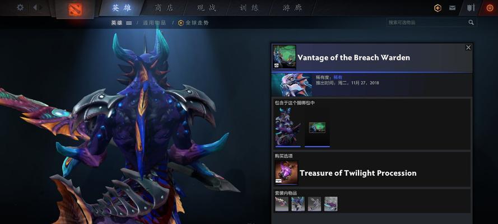Open the mail envelope icon
Viewport: 498px width, 224px height.
[452, 8]
